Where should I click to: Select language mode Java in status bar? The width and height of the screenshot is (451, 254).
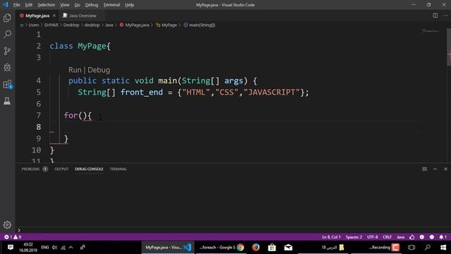[401, 237]
